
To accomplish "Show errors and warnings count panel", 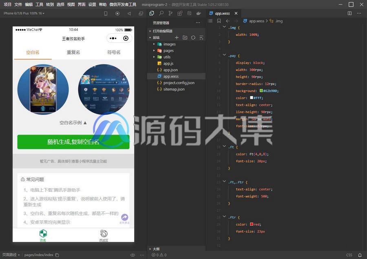I will 159,255.
